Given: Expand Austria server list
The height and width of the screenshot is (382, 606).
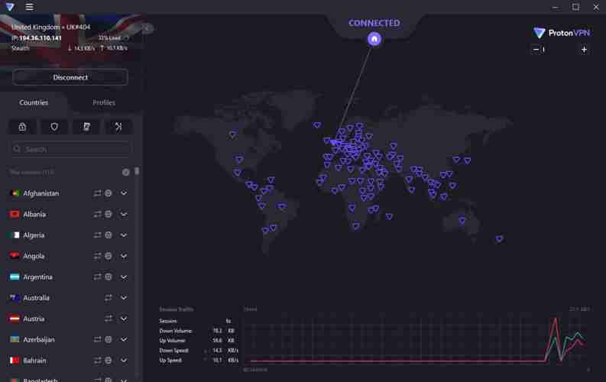Looking at the screenshot, I should (124, 319).
